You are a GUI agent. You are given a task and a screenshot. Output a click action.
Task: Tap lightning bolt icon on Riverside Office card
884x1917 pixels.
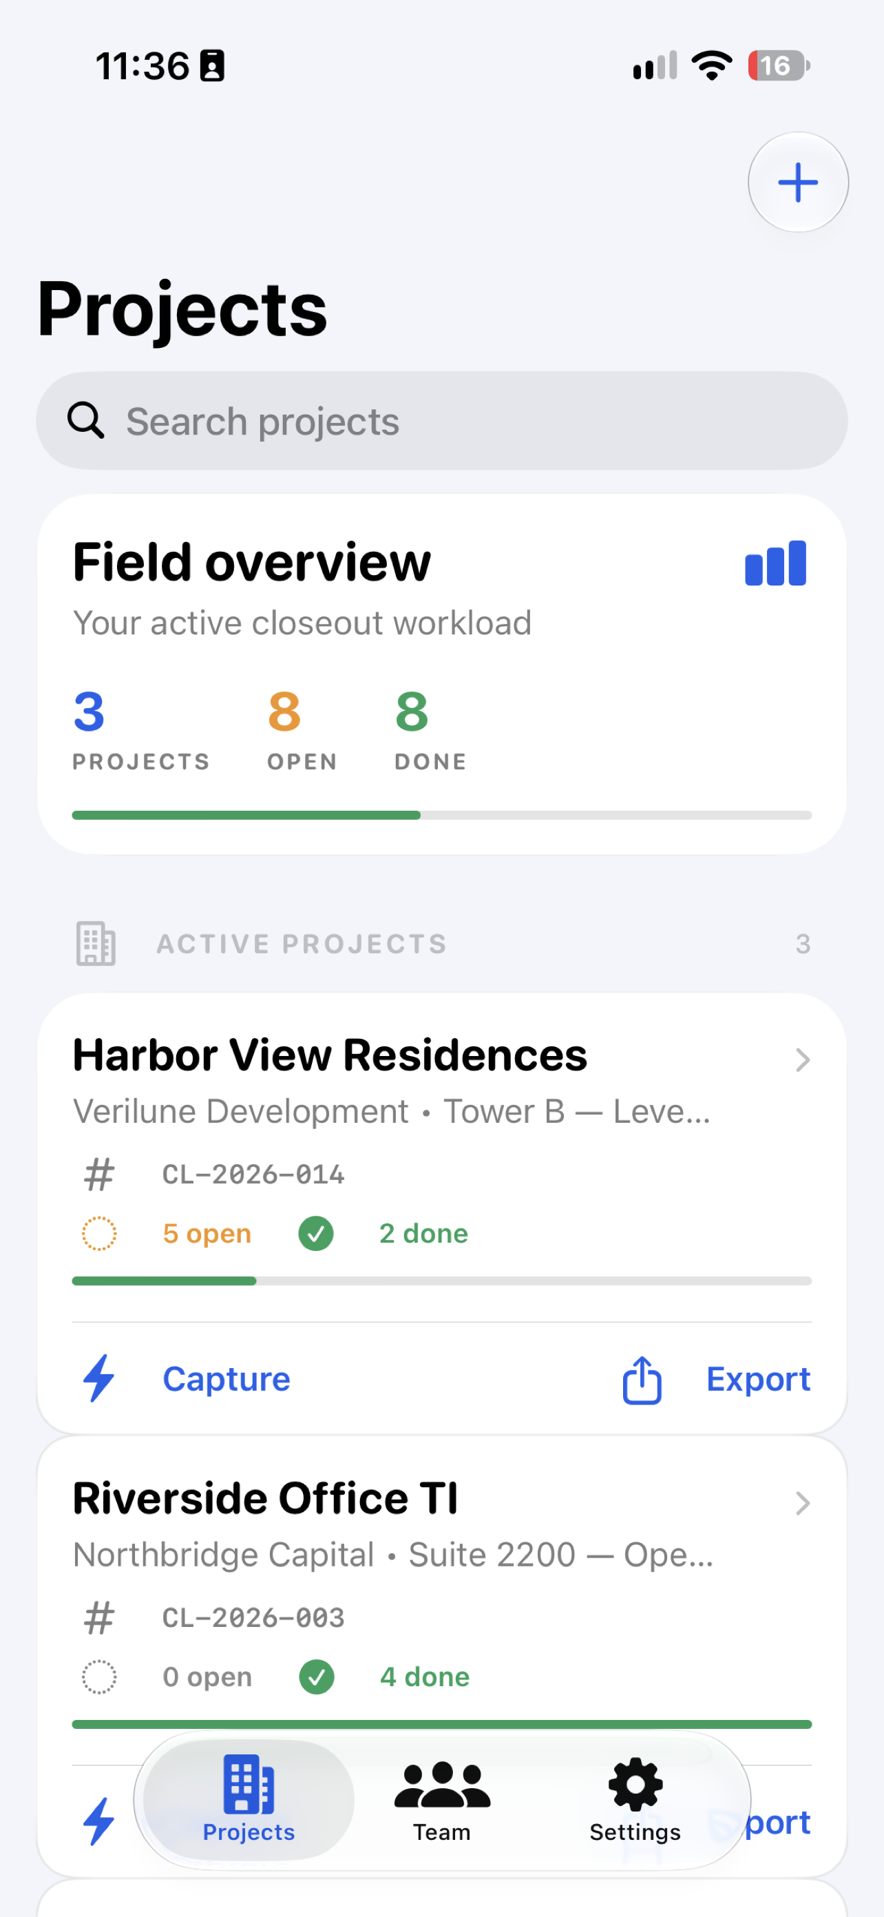[98, 1822]
